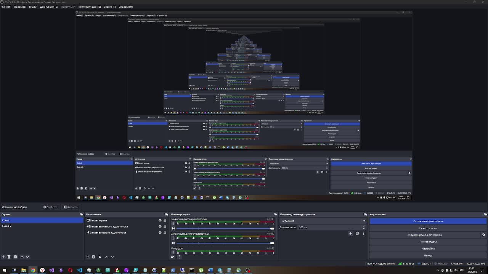Hide the Захват экрана source with eye

pos(160,220)
